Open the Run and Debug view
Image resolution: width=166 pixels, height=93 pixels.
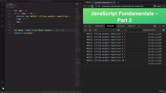point(2,21)
